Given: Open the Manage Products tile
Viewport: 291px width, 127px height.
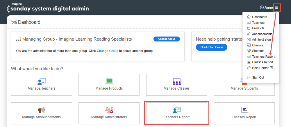Looking at the screenshot, I should point(109,85).
